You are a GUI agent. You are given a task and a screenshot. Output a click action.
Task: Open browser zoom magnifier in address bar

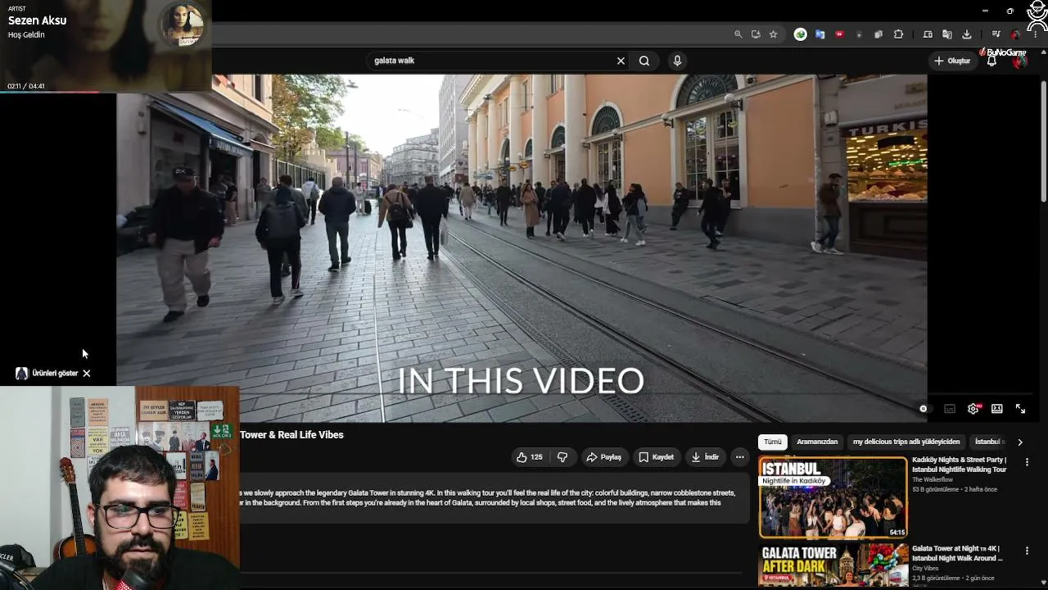(738, 34)
